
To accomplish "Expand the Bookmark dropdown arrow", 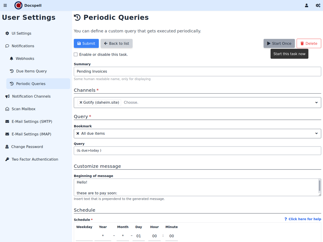I will pos(316,133).
